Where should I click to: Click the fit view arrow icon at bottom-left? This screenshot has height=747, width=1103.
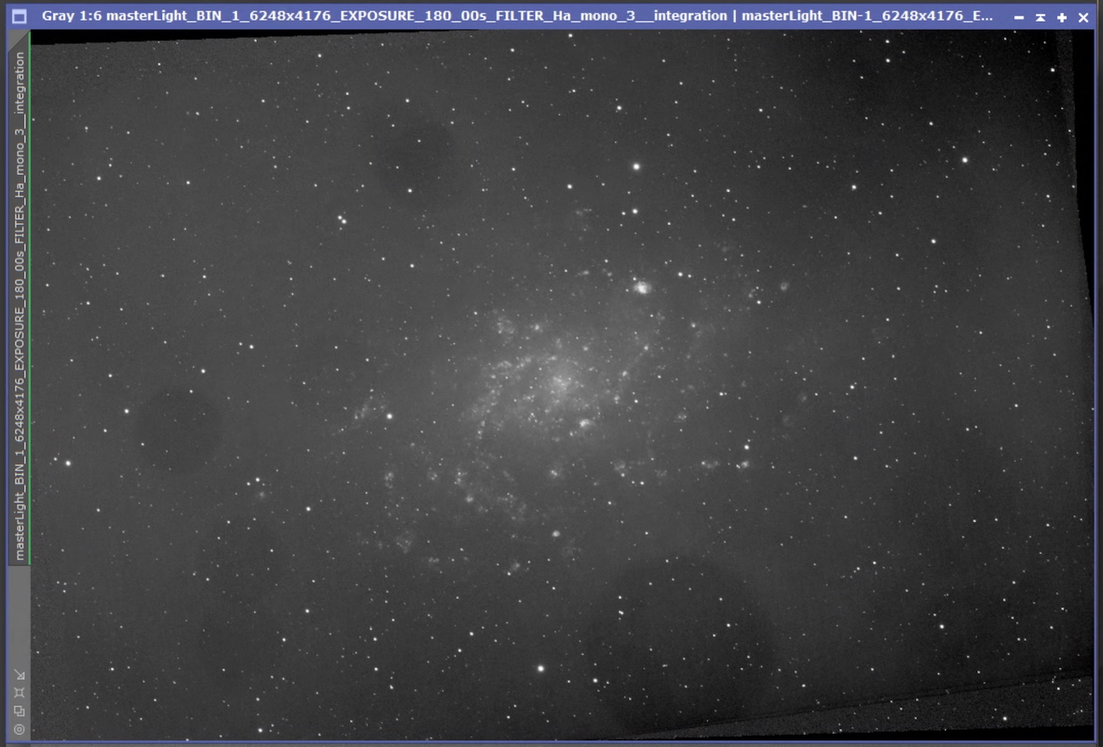click(19, 675)
